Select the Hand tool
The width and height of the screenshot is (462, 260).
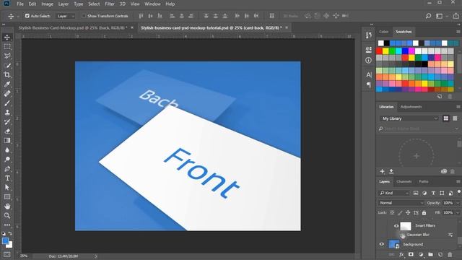(7, 207)
